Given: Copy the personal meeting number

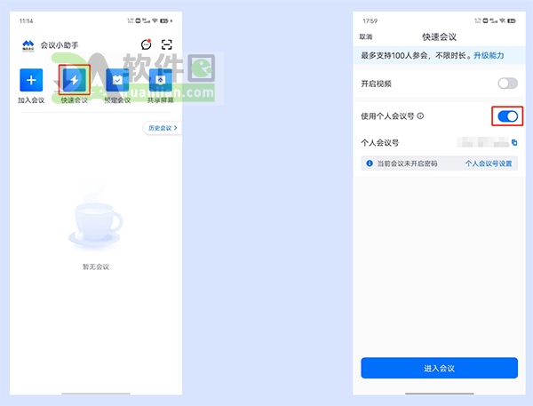Looking at the screenshot, I should point(514,142).
